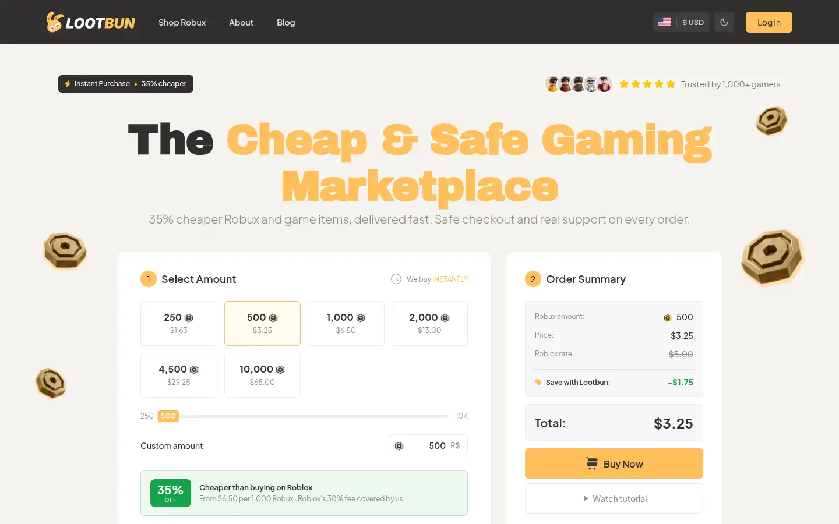Click "Cheaper than buying on Roblox" text
The width and height of the screenshot is (839, 524).
coord(256,487)
